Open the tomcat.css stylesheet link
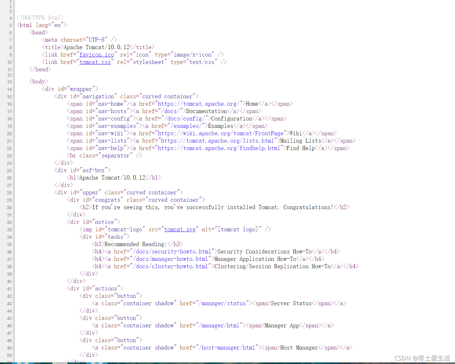Image resolution: width=455 pixels, height=364 pixels. click(x=95, y=62)
